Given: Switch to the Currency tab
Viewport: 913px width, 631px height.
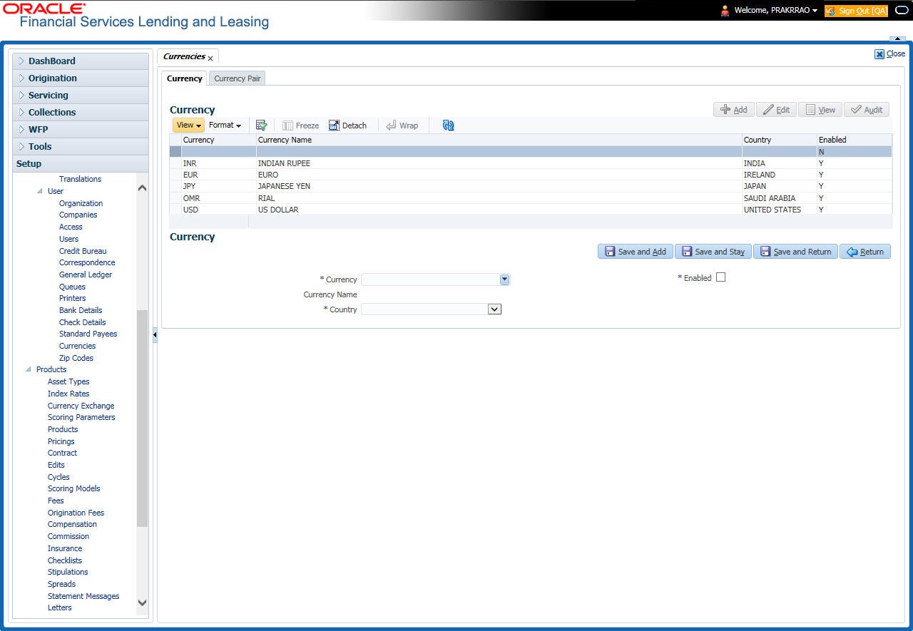Looking at the screenshot, I should 185,78.
